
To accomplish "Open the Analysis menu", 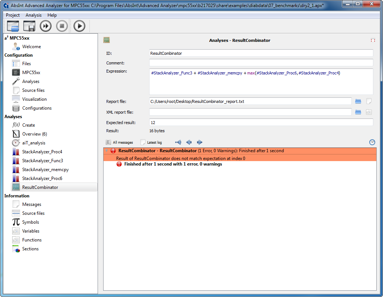I will [33, 15].
